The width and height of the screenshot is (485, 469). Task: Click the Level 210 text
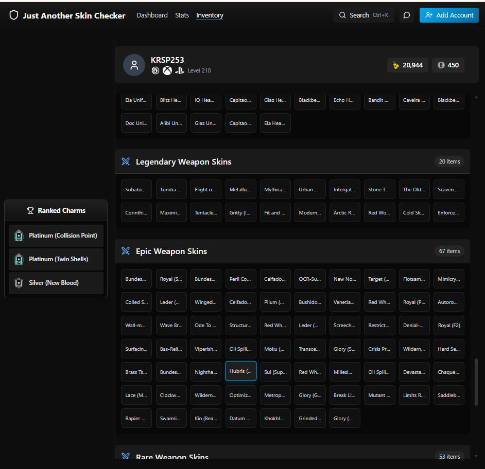[199, 70]
